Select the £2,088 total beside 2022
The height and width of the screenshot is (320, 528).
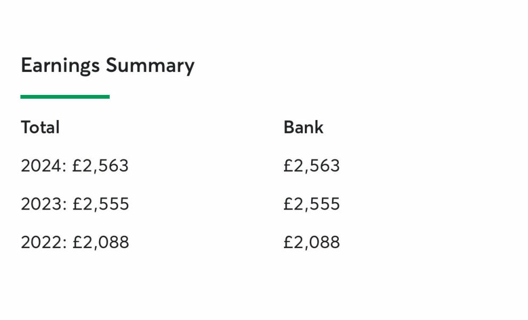pyautogui.click(x=101, y=243)
